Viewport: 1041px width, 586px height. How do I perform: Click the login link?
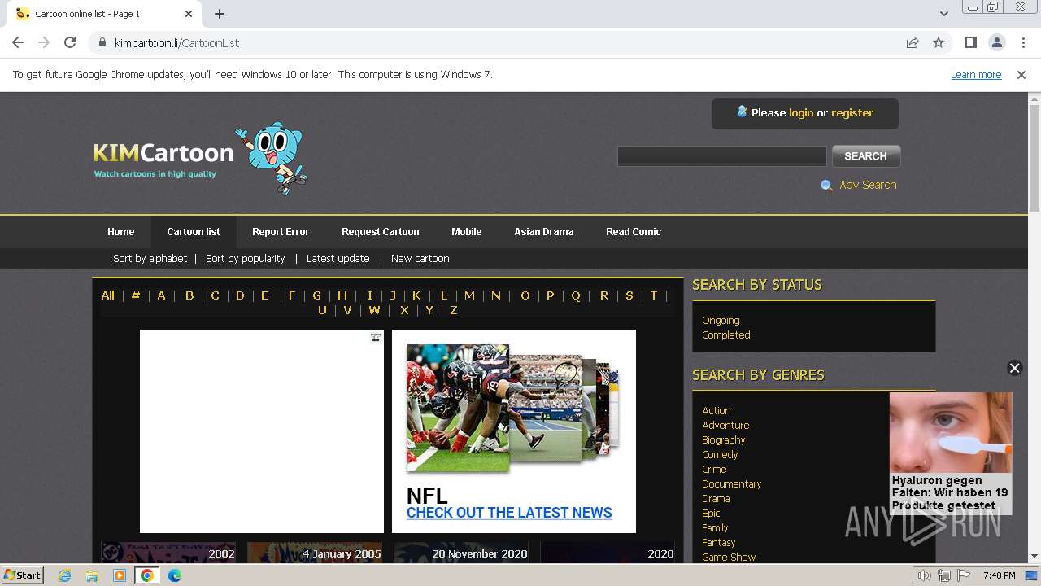[x=801, y=112]
